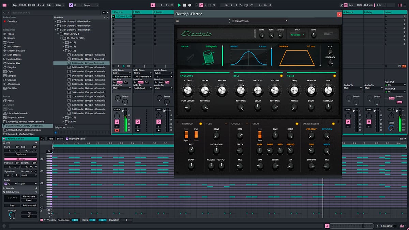Click the scale mode icon in top bar
Screen dimensions: 409x230
71,5
